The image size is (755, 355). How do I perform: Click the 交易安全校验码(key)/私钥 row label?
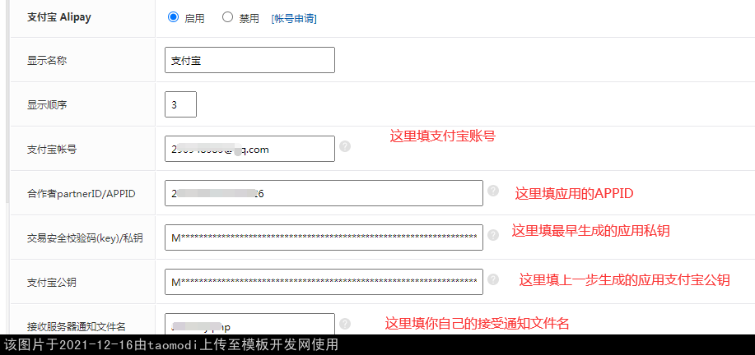85,238
